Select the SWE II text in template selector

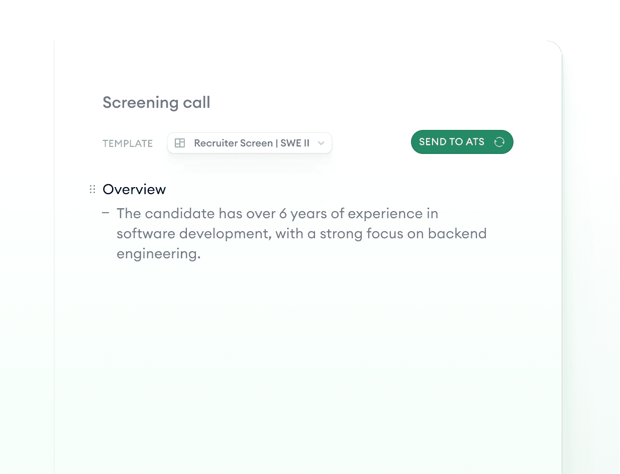(295, 143)
